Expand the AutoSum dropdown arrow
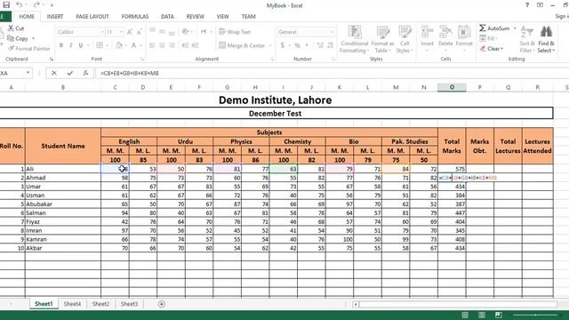Image resolution: width=569 pixels, height=320 pixels. [x=515, y=28]
